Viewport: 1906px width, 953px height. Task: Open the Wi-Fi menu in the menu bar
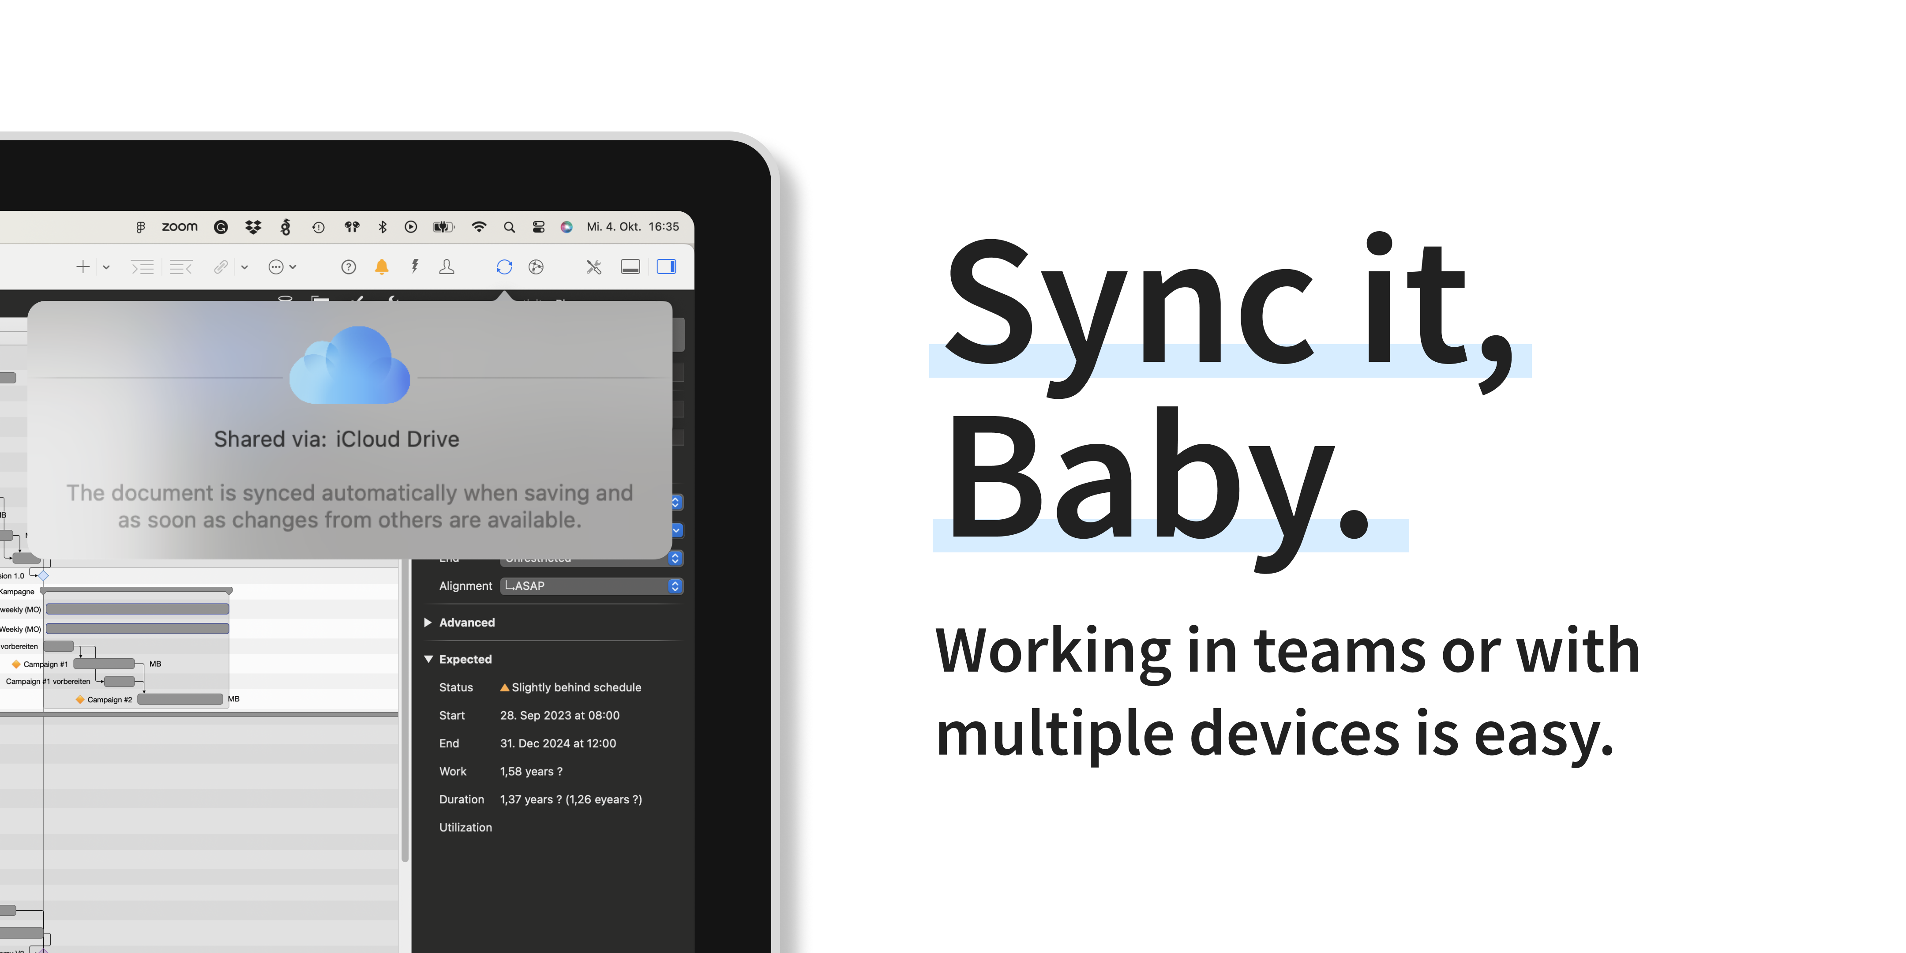click(x=479, y=226)
